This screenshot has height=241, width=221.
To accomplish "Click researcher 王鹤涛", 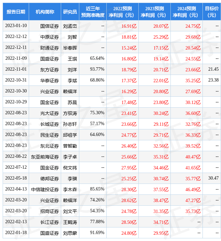I will [x=70, y=223].
